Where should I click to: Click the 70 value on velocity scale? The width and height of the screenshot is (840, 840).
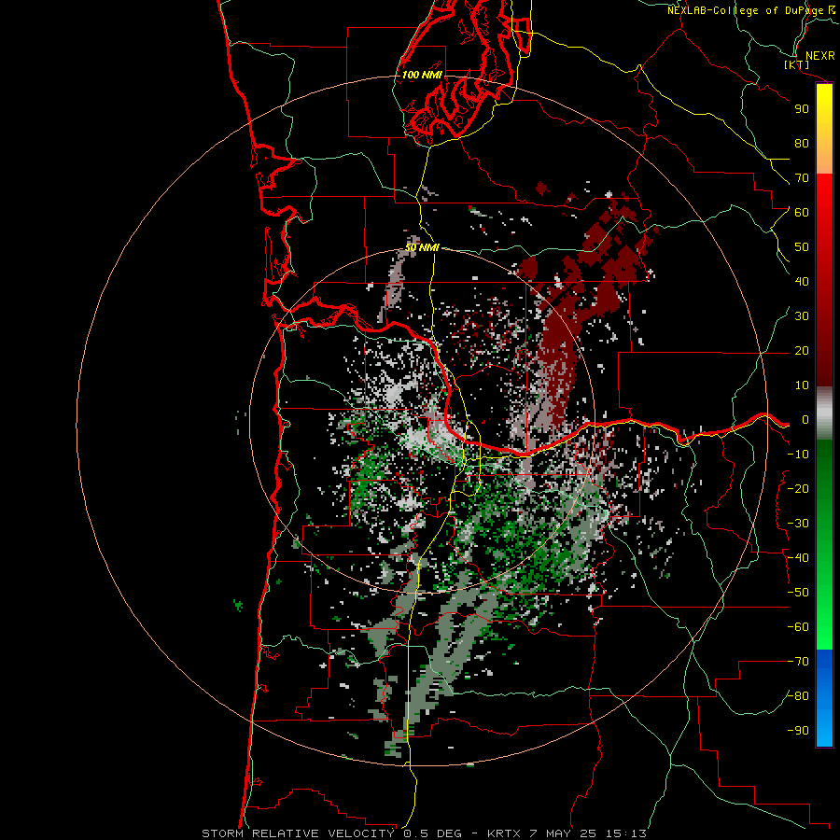click(x=802, y=178)
